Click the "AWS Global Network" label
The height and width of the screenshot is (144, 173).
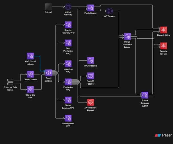tap(30, 63)
